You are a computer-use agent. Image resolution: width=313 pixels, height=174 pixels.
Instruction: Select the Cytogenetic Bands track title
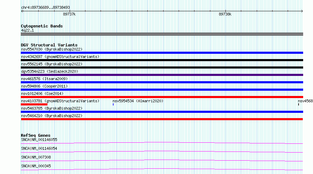tap(42, 26)
